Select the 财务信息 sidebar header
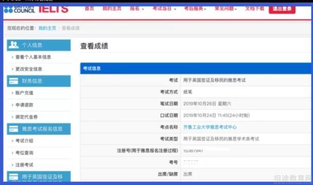This screenshot has height=185, width=313. [39, 81]
